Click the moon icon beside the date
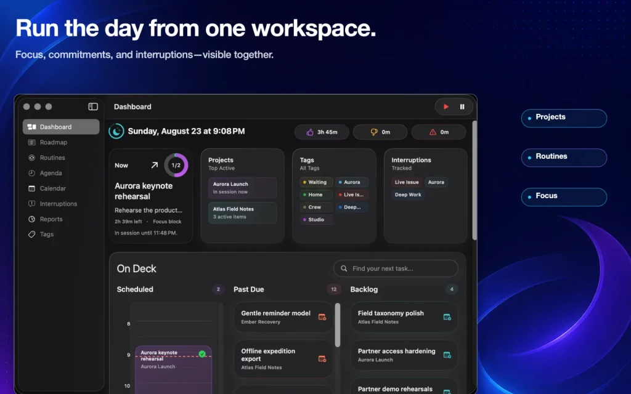 click(116, 131)
